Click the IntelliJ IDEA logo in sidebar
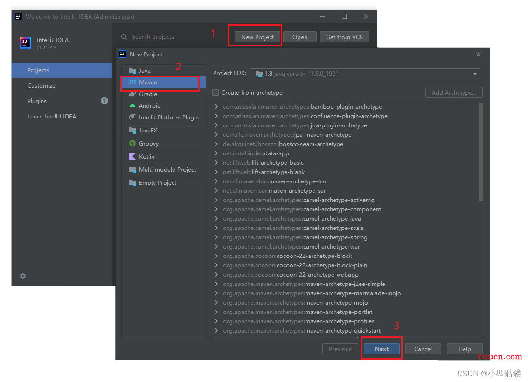Screen dimensions: 528x382 26,43
